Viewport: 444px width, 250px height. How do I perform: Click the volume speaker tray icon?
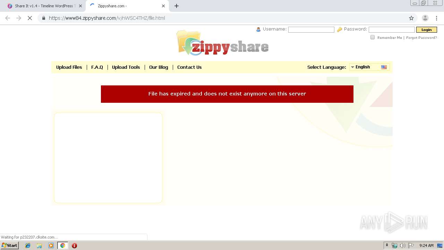tap(402, 245)
